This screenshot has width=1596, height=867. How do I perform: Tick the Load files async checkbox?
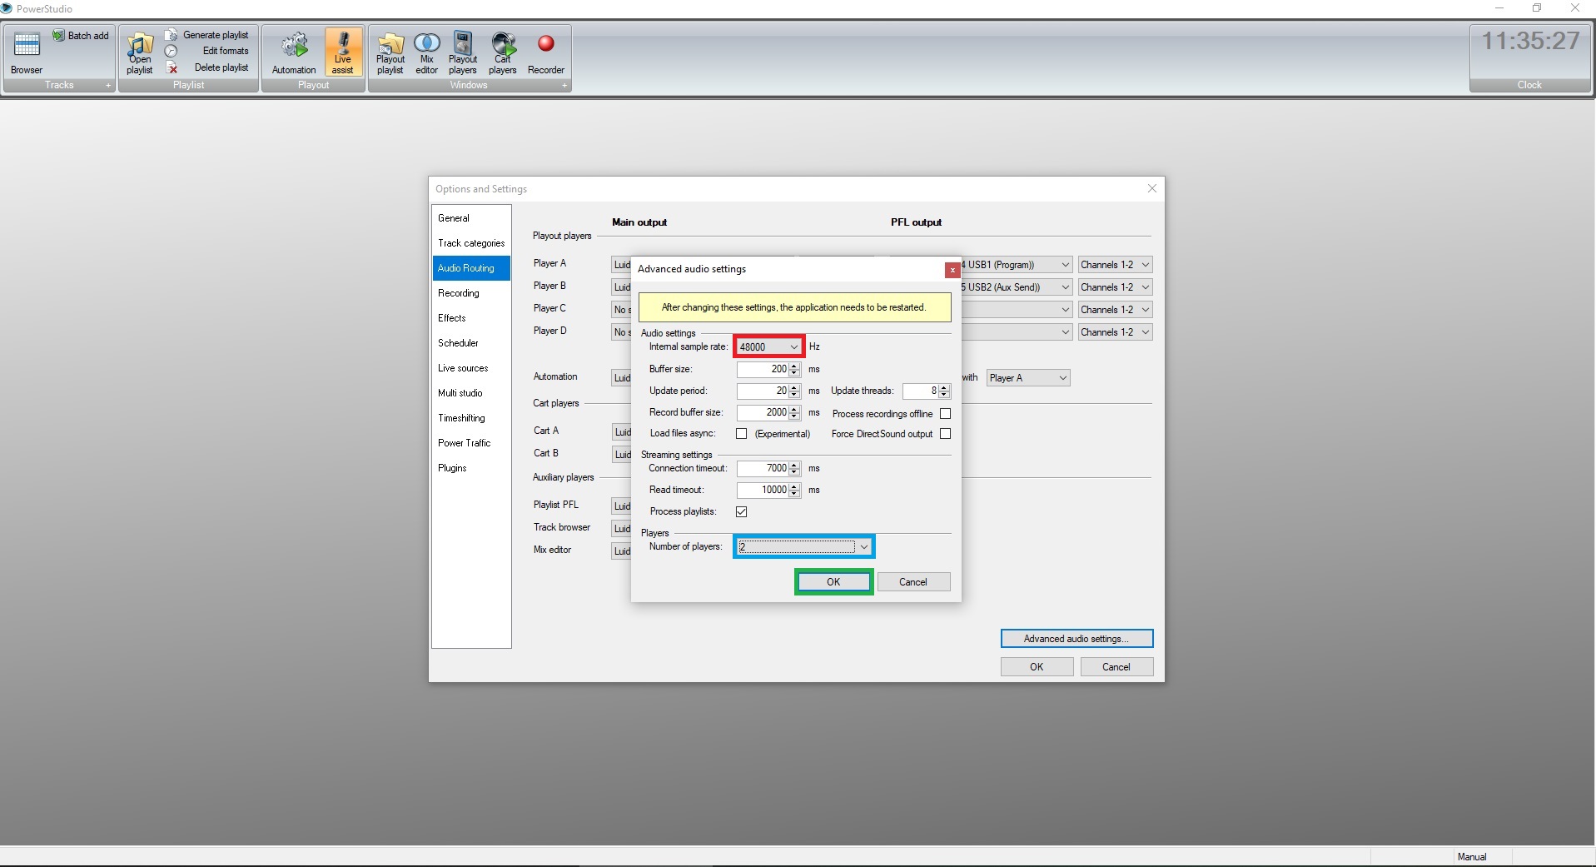tap(741, 434)
